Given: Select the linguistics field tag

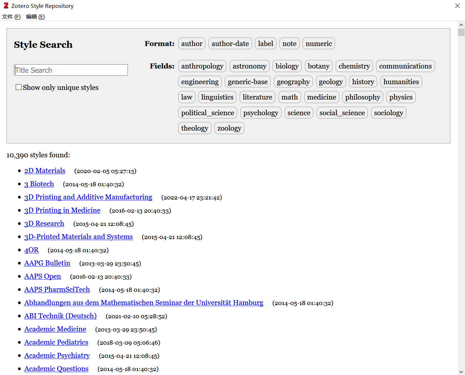Looking at the screenshot, I should point(217,97).
